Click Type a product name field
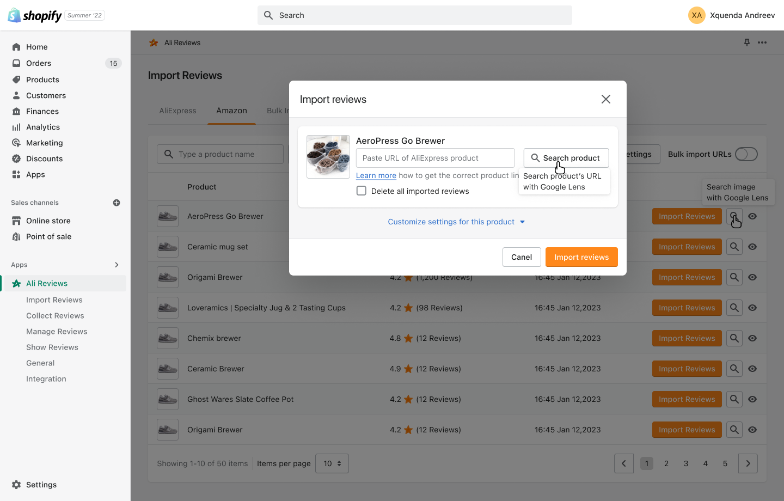This screenshot has height=501, width=784. tap(220, 154)
